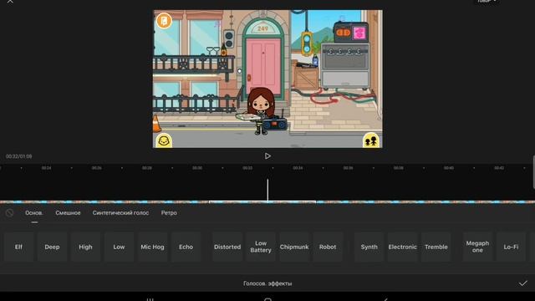Screen dimensions: 535x301
Task: Select the no-effect (none) icon
Action: click(9, 213)
